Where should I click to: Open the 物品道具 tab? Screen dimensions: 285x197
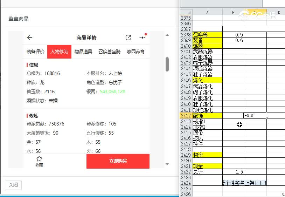(x=83, y=52)
